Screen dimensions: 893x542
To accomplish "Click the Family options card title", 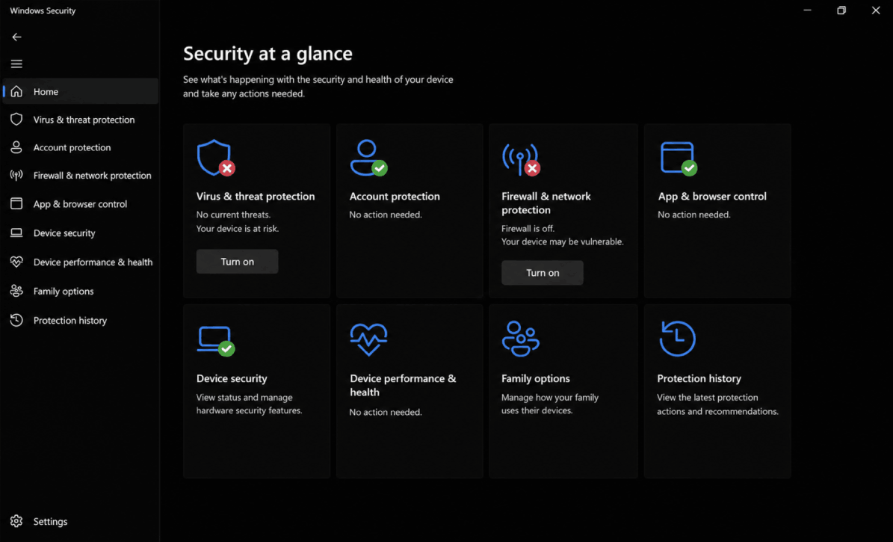I will pos(535,378).
